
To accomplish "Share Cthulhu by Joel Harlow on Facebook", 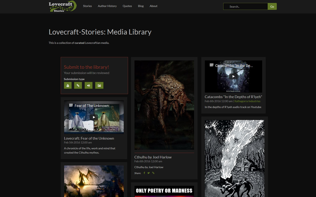I will (144, 173).
